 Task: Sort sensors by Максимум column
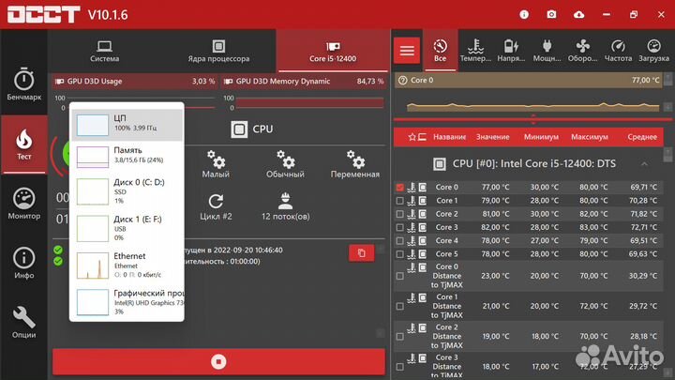point(590,137)
